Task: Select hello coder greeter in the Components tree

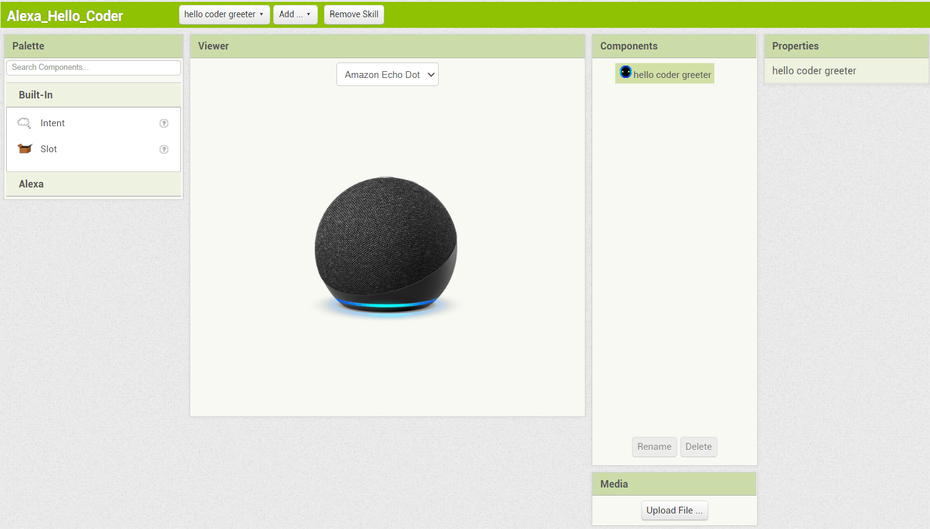Action: (672, 74)
